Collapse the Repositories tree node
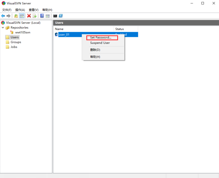The width and height of the screenshot is (219, 178). point(3,28)
